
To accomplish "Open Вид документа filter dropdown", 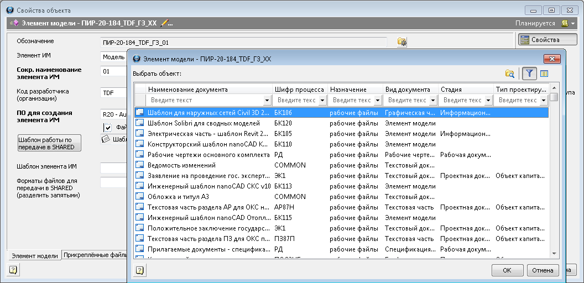I will 433,101.
